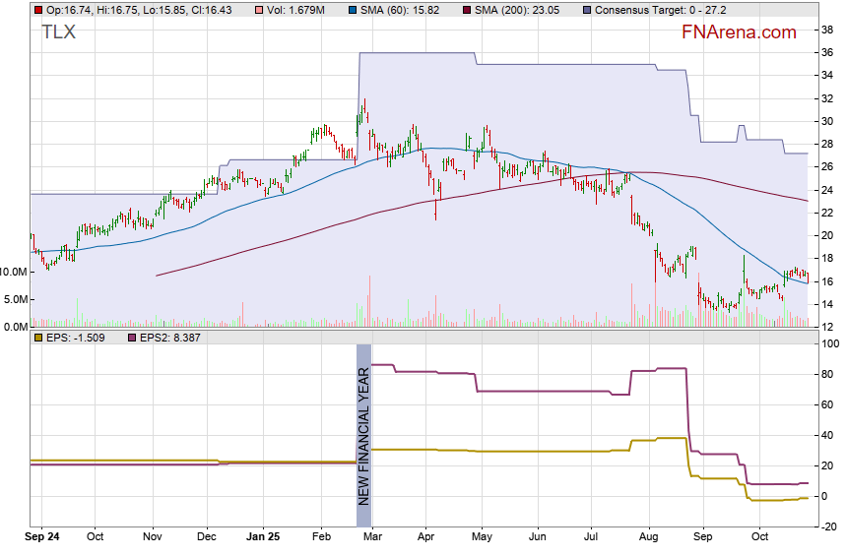846x557 pixels.
Task: Click the Jan 25 date label
Action: [x=263, y=537]
